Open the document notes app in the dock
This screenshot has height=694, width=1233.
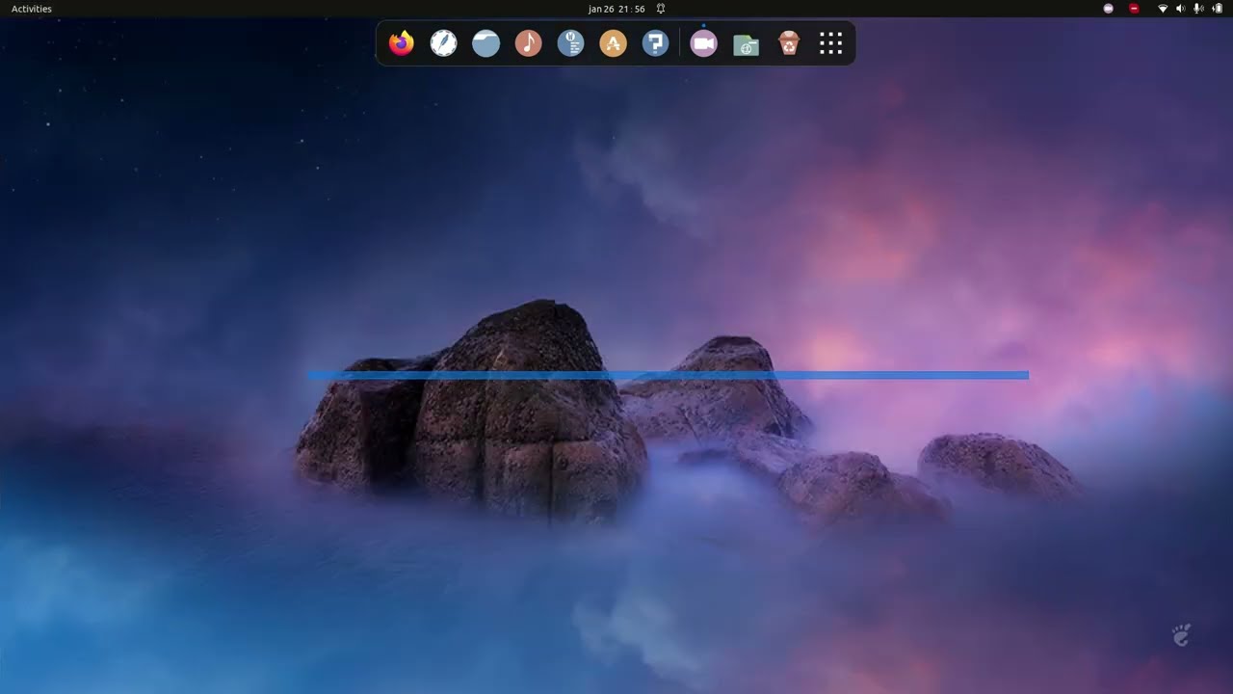click(x=570, y=42)
